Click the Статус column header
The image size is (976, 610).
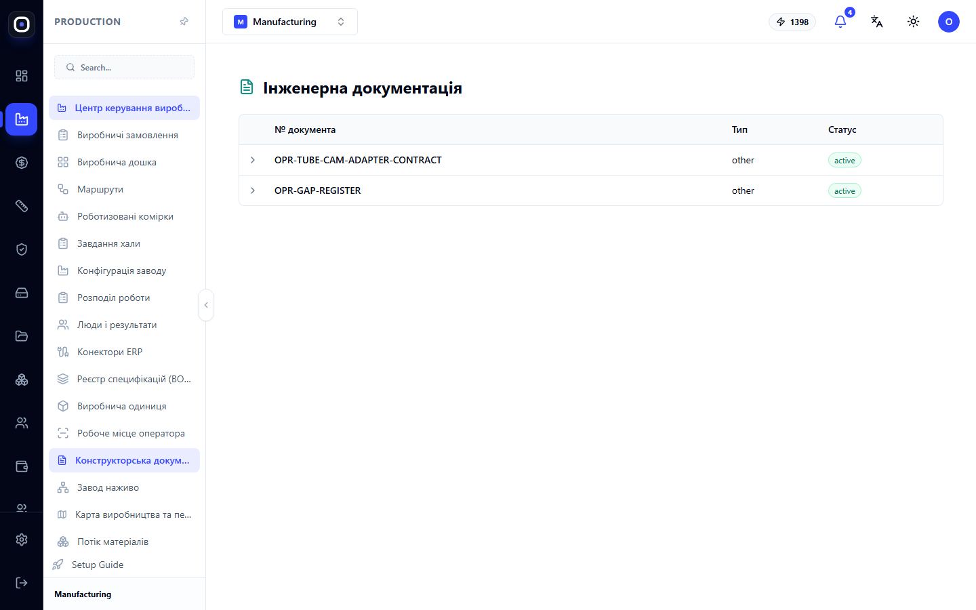pyautogui.click(x=842, y=129)
